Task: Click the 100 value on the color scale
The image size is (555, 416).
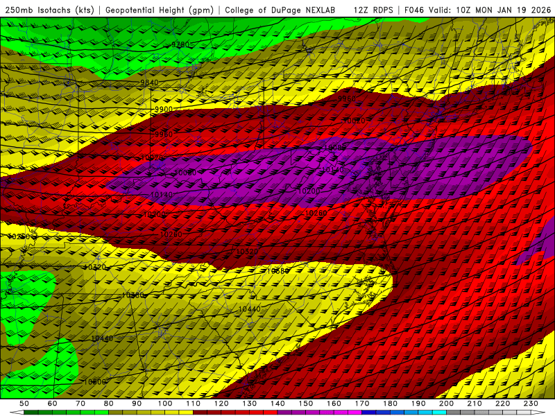Action: tap(165, 404)
